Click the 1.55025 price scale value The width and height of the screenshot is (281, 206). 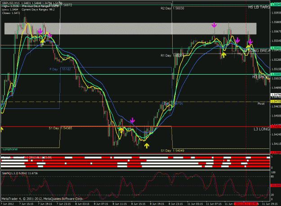point(276,78)
